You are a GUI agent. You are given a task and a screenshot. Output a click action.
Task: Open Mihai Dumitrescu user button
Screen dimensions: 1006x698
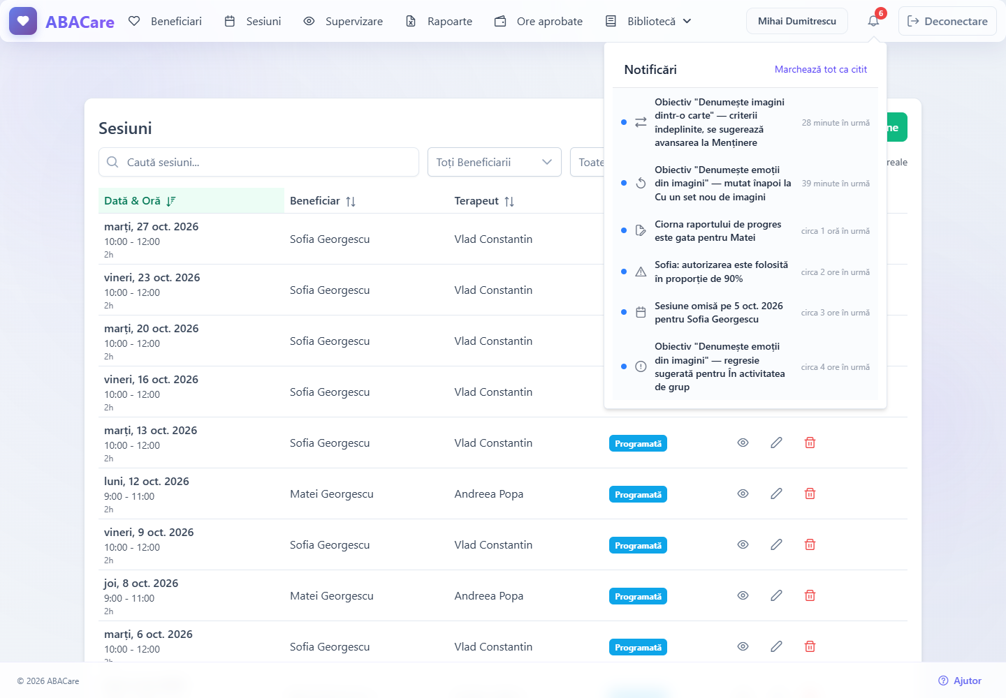click(797, 21)
